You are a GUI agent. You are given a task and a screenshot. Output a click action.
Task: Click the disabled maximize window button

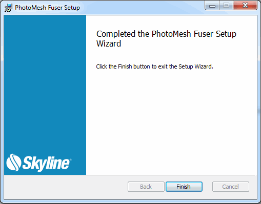click(226, 6)
